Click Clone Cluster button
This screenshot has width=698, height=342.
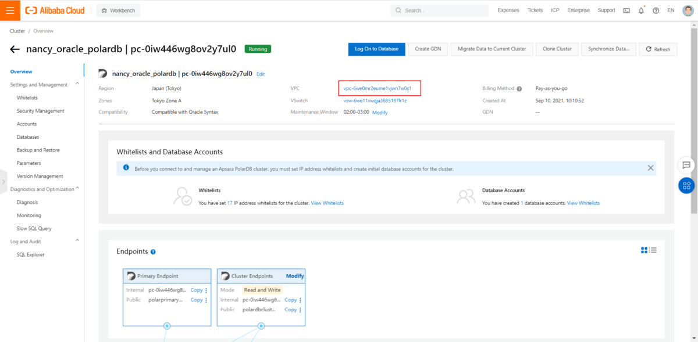(x=557, y=49)
